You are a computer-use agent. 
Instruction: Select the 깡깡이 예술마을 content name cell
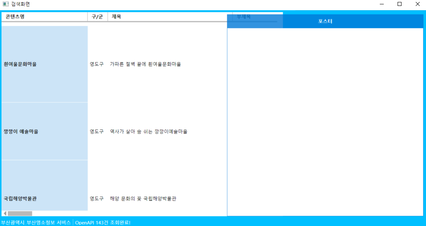pyautogui.click(x=45, y=132)
